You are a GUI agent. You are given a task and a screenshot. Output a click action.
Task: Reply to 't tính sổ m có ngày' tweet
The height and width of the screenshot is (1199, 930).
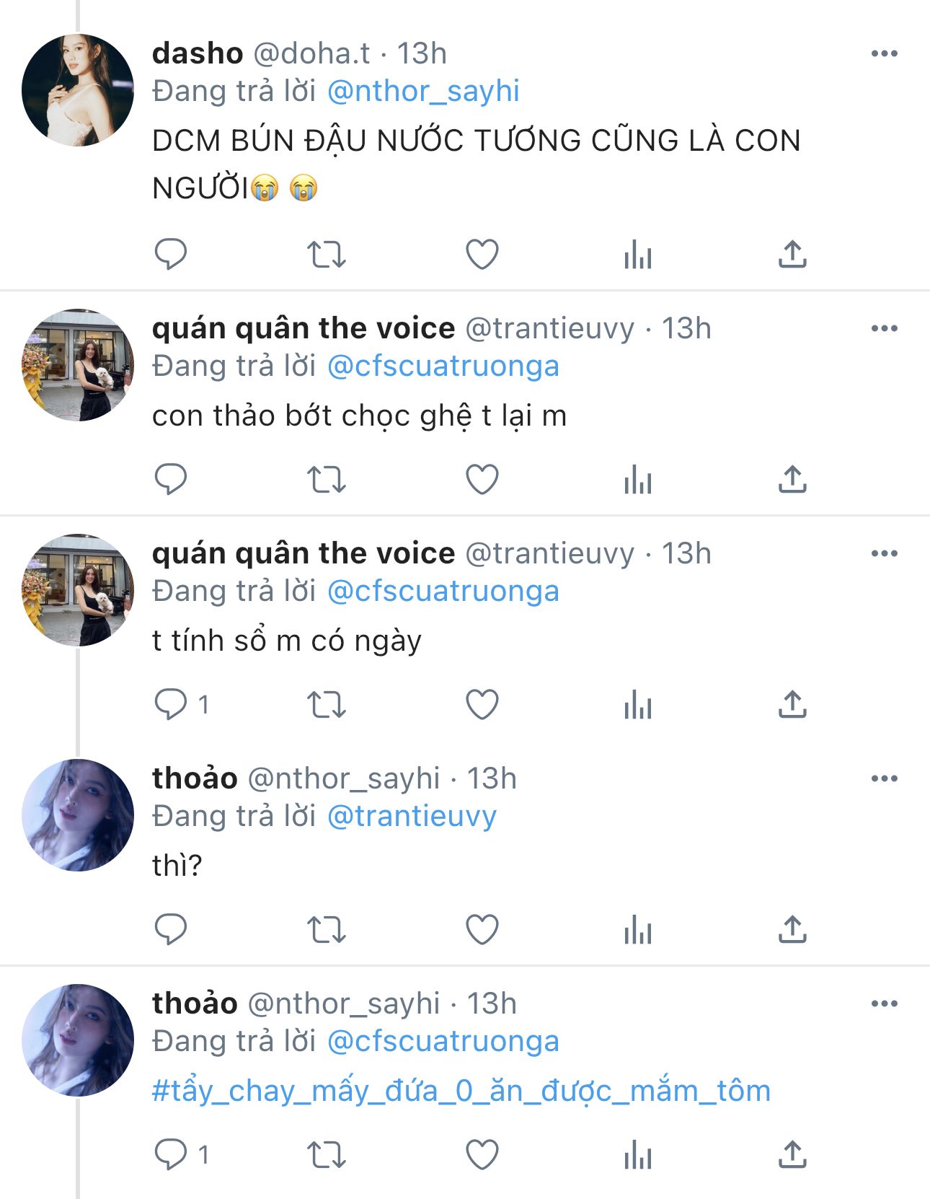[x=171, y=705]
